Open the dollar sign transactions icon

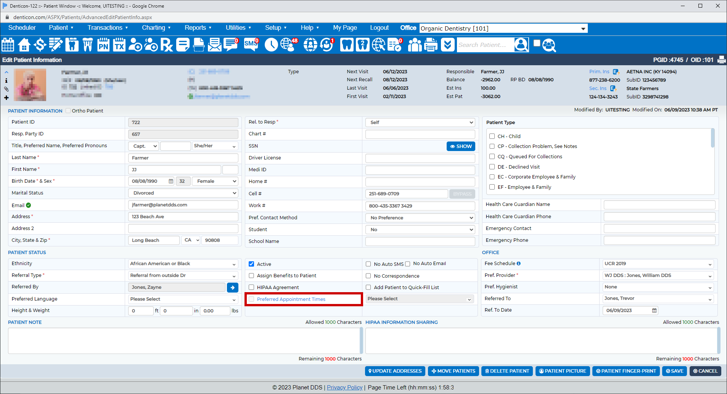click(x=40, y=45)
